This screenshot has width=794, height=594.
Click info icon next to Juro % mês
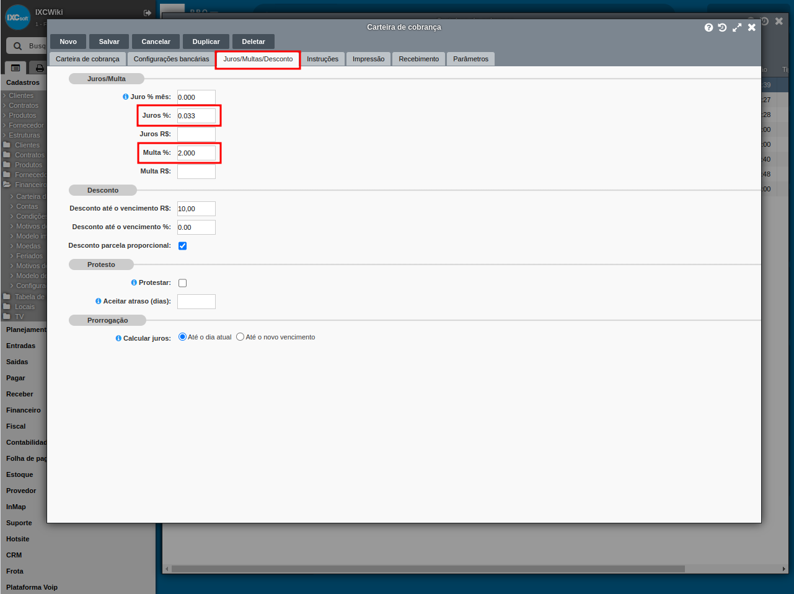126,97
